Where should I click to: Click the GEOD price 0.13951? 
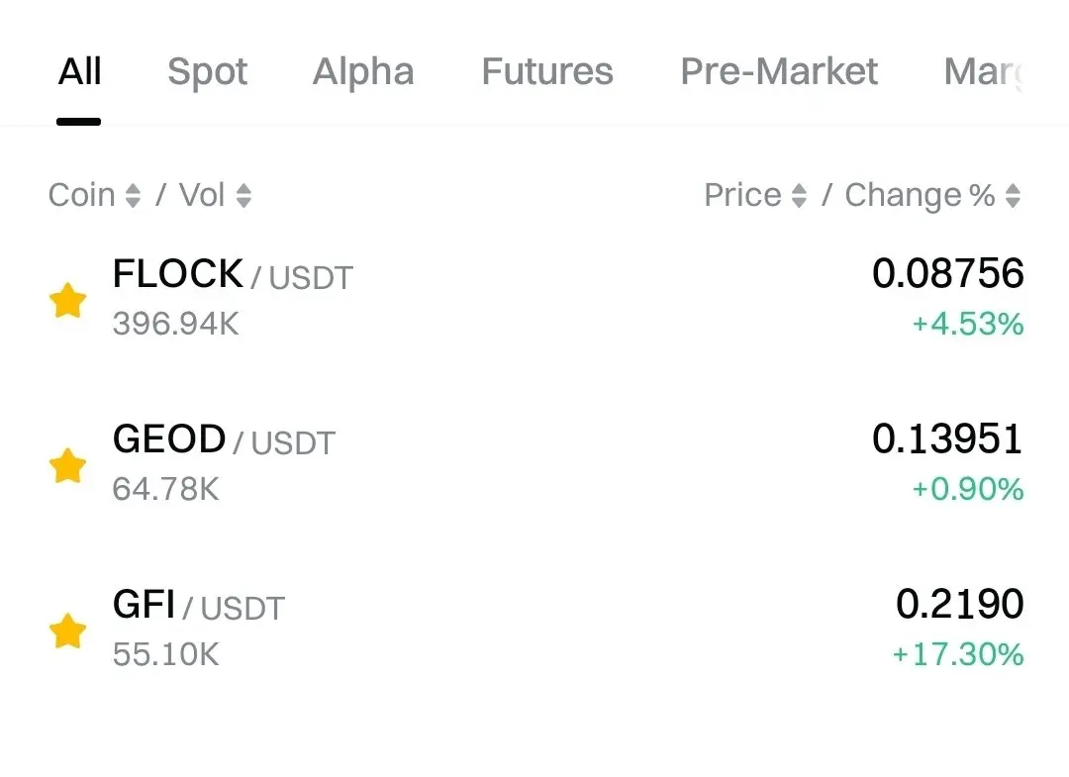click(x=947, y=439)
